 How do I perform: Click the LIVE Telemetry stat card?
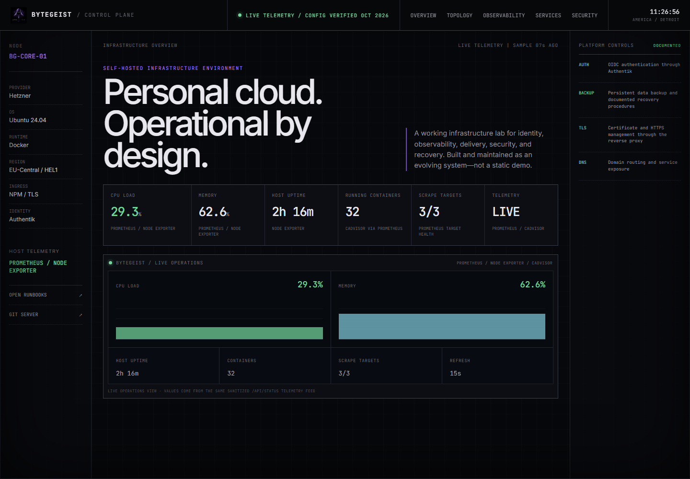[521, 215]
